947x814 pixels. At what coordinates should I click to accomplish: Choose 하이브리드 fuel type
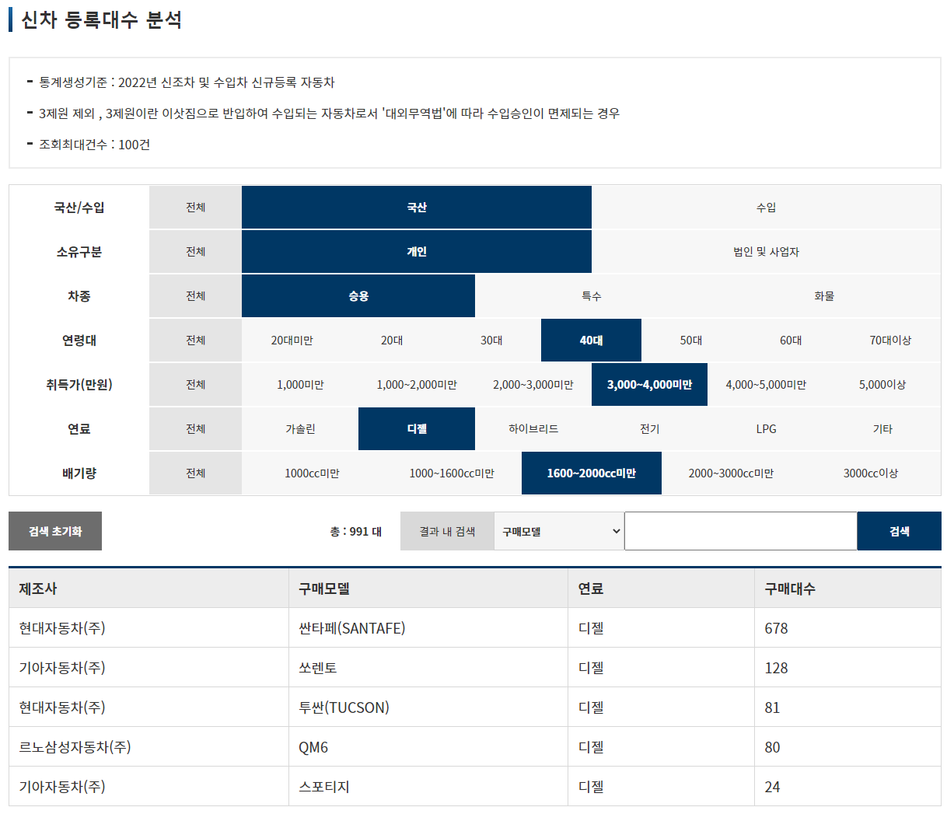[533, 429]
